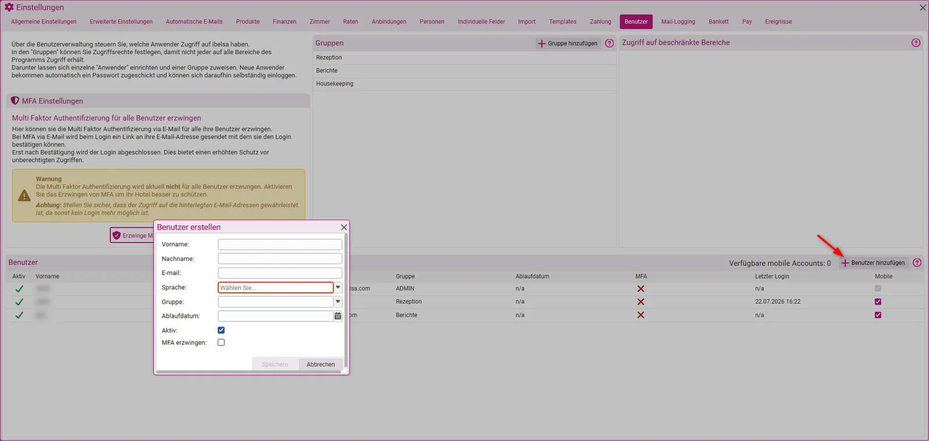Click the Sprache Wählen Sie combo box

(275, 288)
